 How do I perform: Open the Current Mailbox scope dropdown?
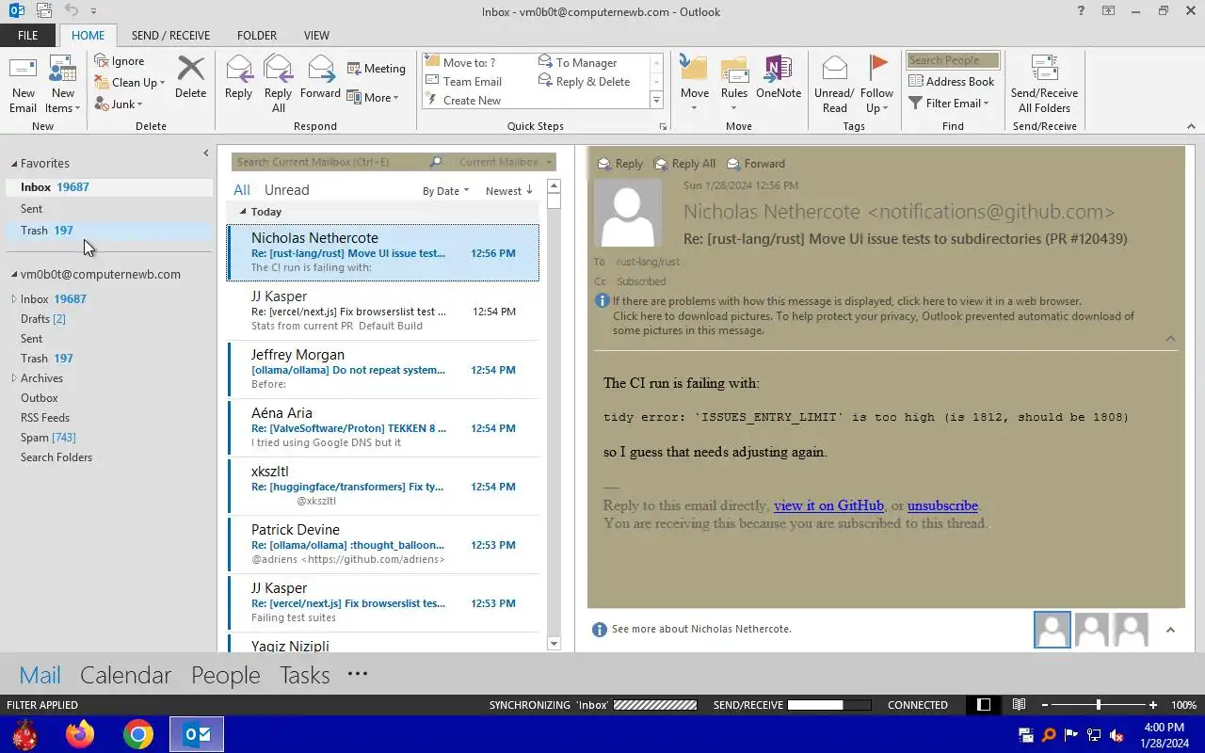click(x=506, y=162)
